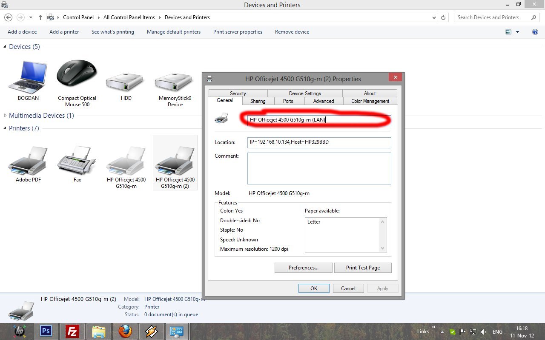Click the ENG language indicator

point(497,332)
